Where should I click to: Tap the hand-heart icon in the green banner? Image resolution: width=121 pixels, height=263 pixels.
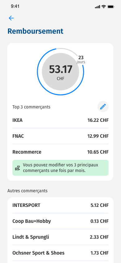pos(17,168)
